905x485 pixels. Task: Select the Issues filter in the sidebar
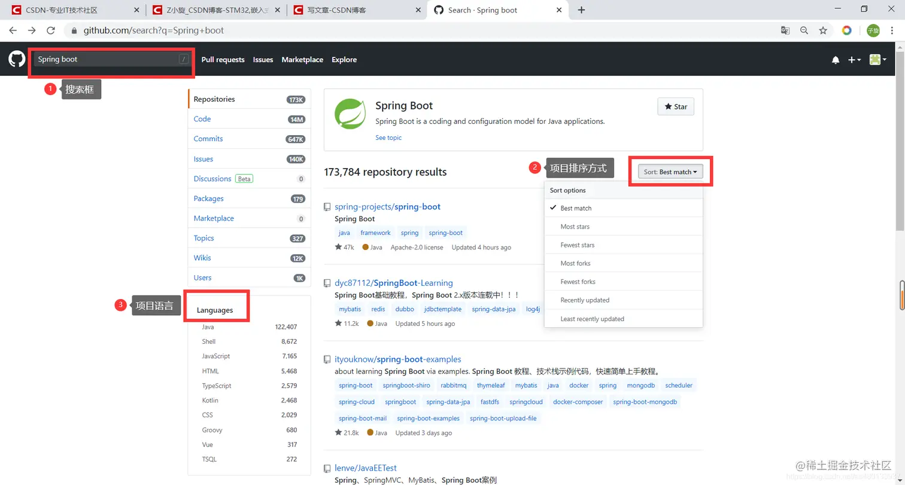250,159
